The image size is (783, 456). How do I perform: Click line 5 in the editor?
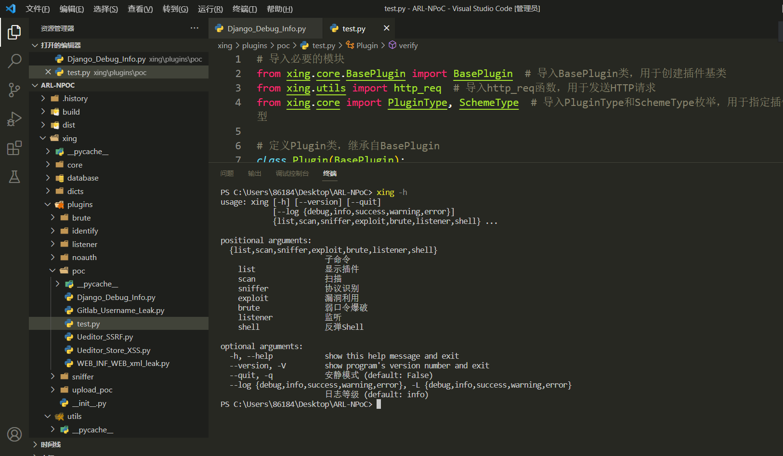pyautogui.click(x=238, y=131)
